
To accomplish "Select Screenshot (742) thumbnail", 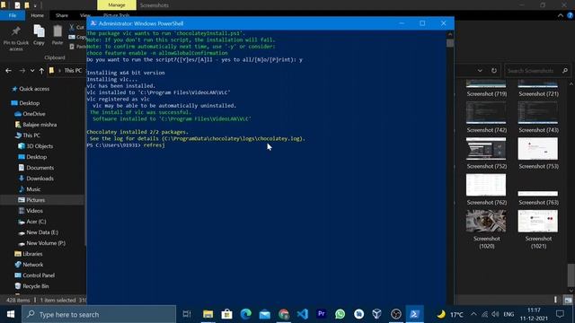I will [486, 113].
